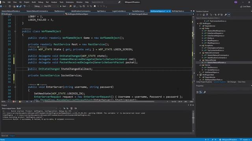
Task: Collapse the NetworkCommand folder
Action: (200, 53)
